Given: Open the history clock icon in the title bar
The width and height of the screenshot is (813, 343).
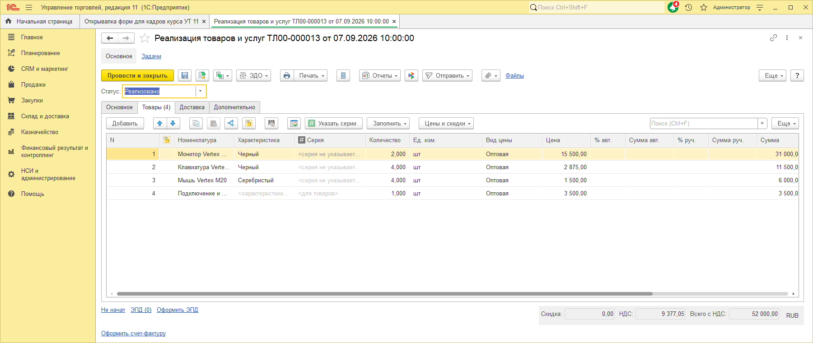Looking at the screenshot, I should click(688, 7).
